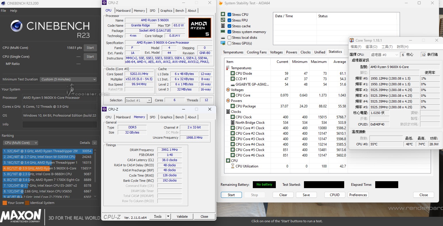Enable the Stress GPU(s) checkbox
Image resolution: width=443 pixels, height=226 pixels.
click(230, 43)
